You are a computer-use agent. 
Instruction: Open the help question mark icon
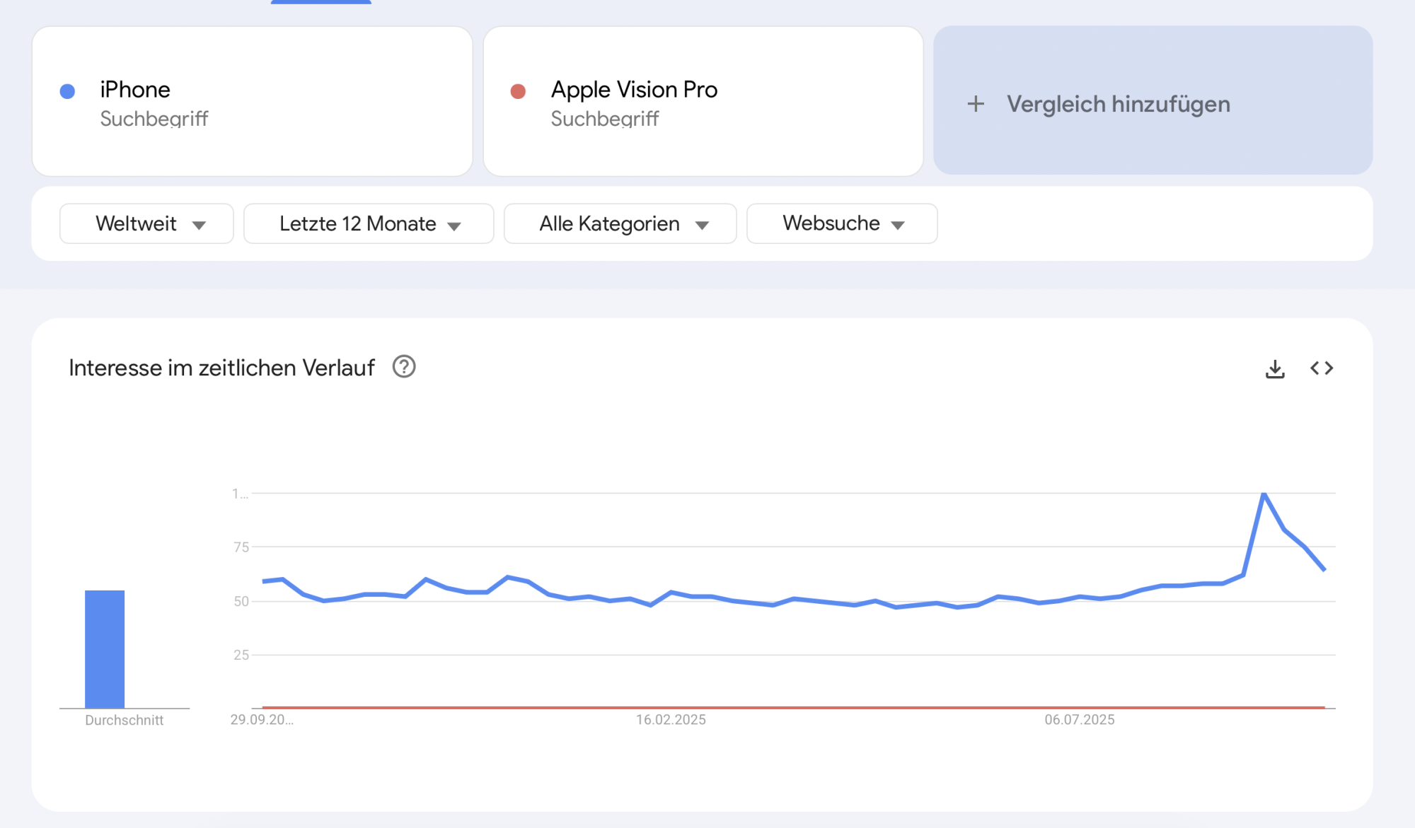(x=404, y=367)
